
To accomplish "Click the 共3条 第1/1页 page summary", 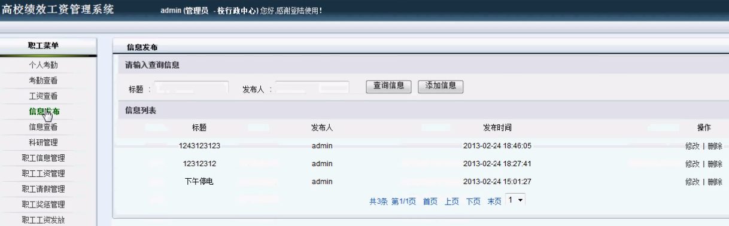I will pos(393,201).
